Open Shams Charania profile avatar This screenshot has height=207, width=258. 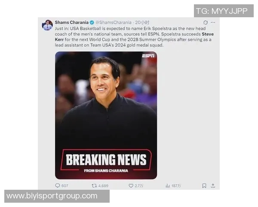[47, 25]
